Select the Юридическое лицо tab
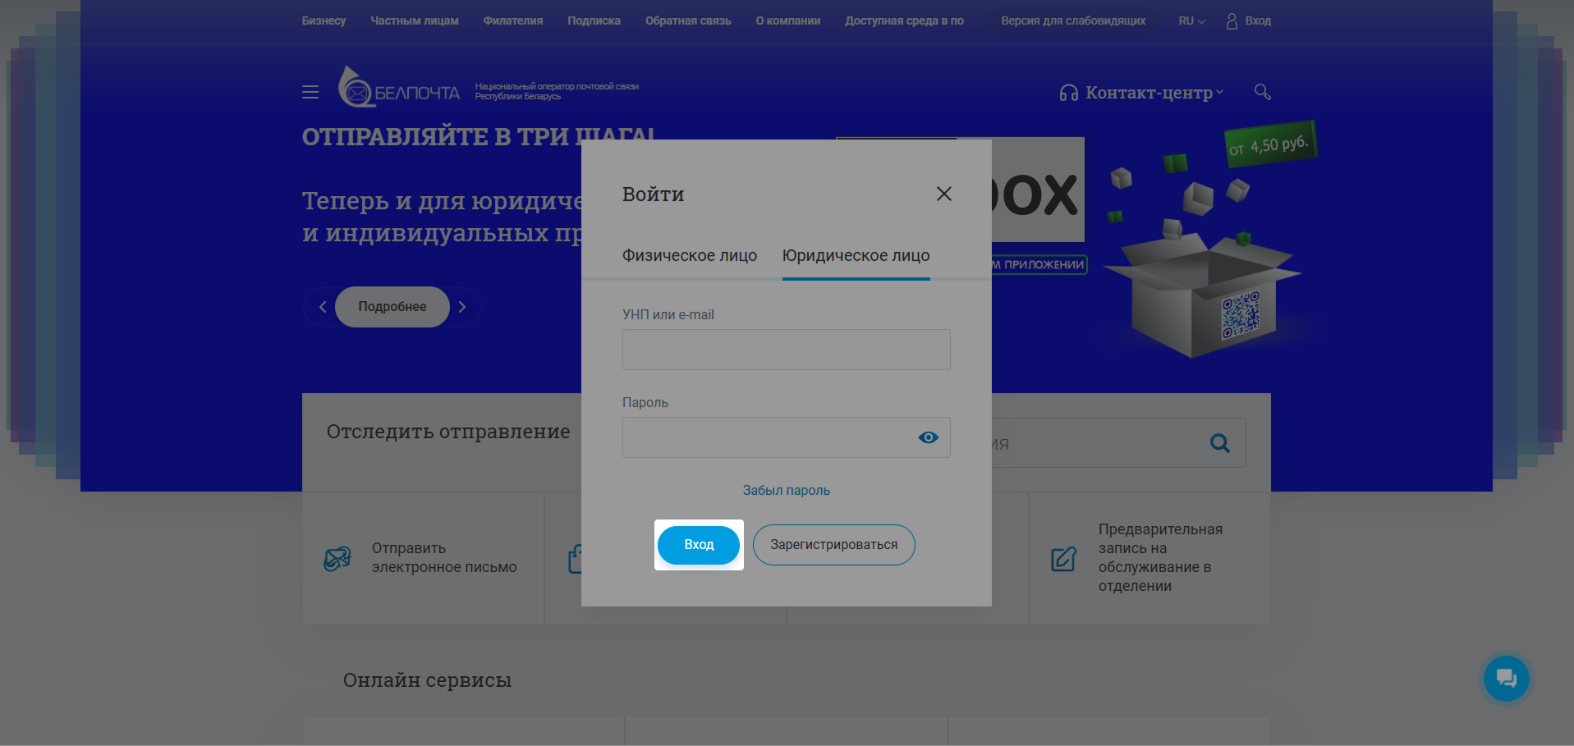Screen dimensions: 1574x746 pos(856,255)
